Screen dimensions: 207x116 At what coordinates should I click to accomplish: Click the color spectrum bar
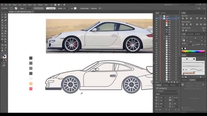click(x=193, y=52)
